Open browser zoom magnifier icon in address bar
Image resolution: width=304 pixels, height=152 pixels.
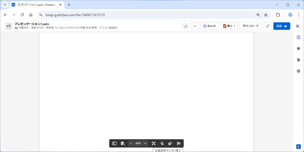pos(258,15)
